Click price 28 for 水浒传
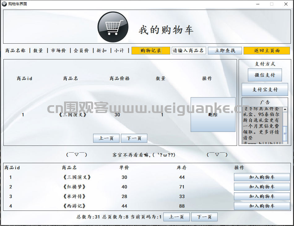This screenshot has width=294, height=226. (x=124, y=196)
